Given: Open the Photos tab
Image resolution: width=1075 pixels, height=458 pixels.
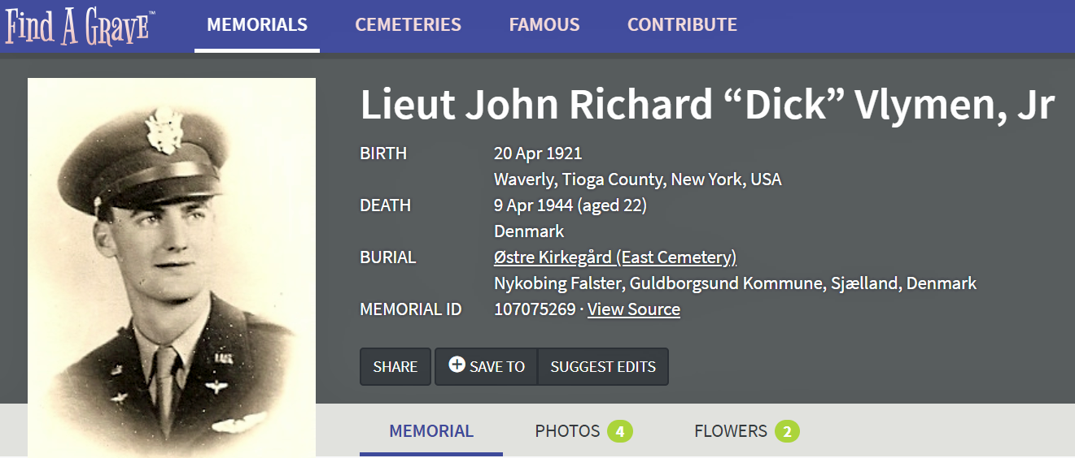Looking at the screenshot, I should tap(567, 431).
